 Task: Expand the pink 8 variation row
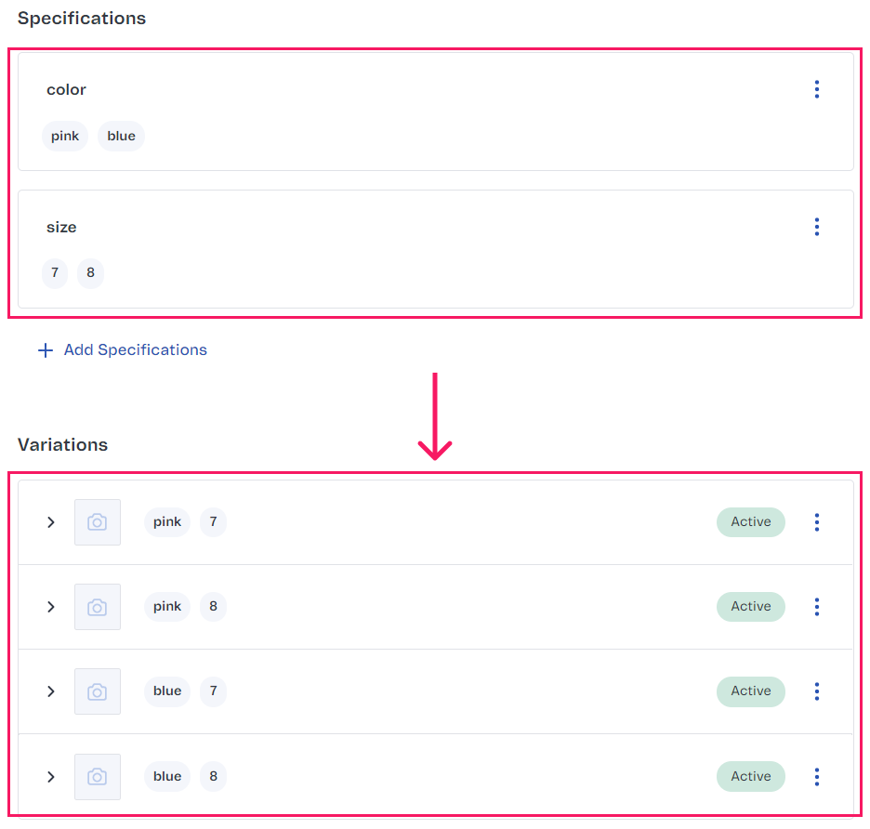click(x=51, y=607)
